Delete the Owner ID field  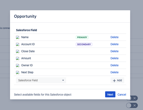(x=114, y=65)
